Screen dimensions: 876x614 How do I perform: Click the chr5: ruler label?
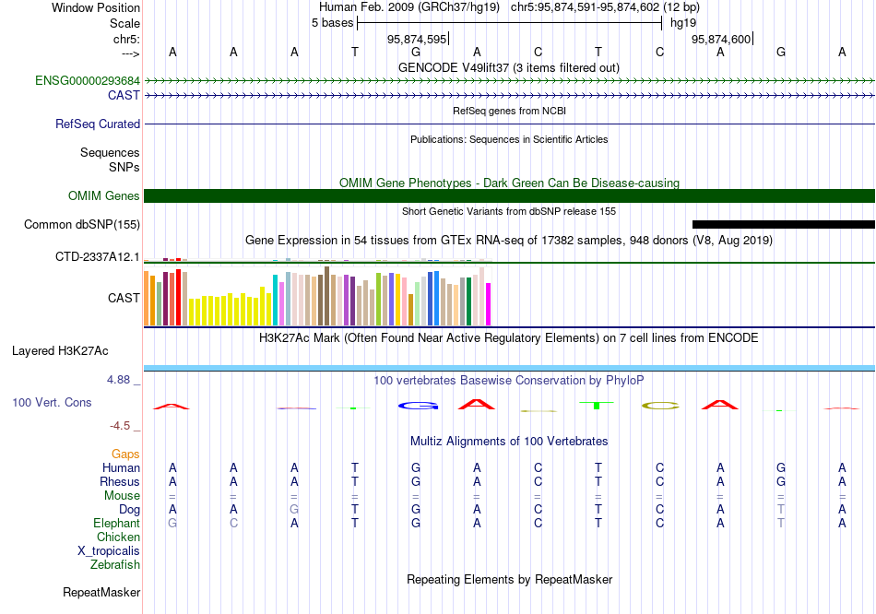point(126,39)
